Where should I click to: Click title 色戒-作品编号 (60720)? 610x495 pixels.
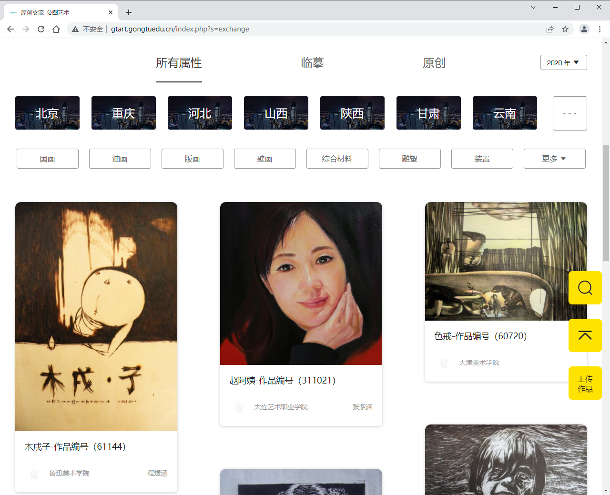coord(480,336)
